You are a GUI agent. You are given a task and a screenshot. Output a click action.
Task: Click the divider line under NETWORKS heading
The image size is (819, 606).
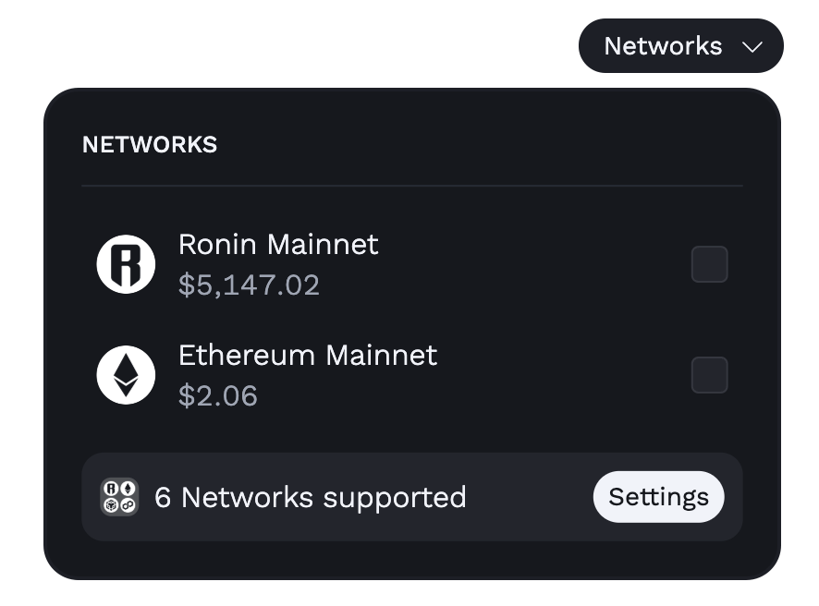click(x=412, y=186)
